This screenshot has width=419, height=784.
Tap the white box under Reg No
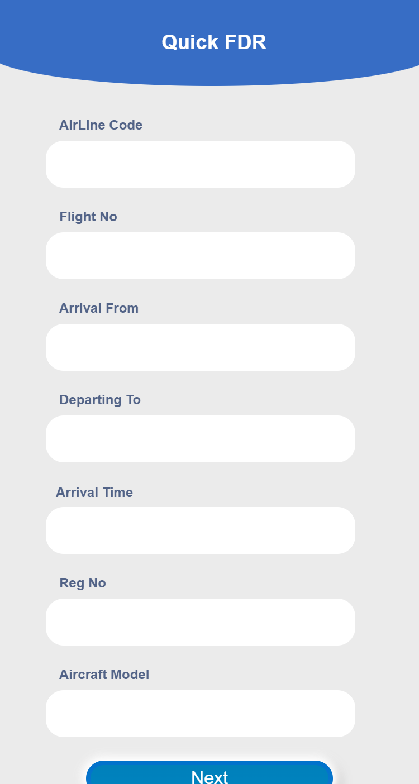200,622
